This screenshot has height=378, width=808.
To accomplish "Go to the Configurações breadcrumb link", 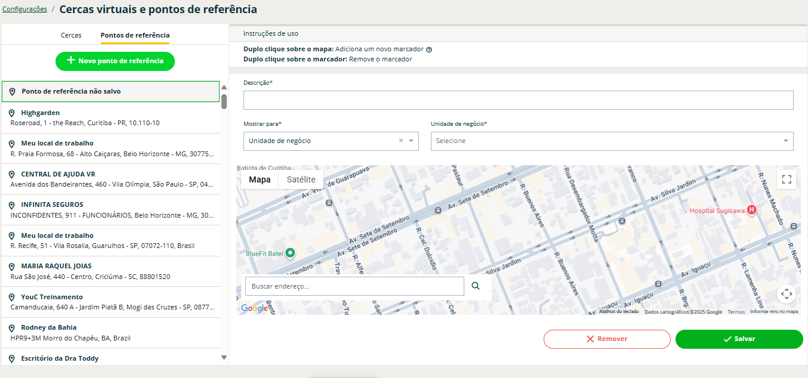I will 24,9.
